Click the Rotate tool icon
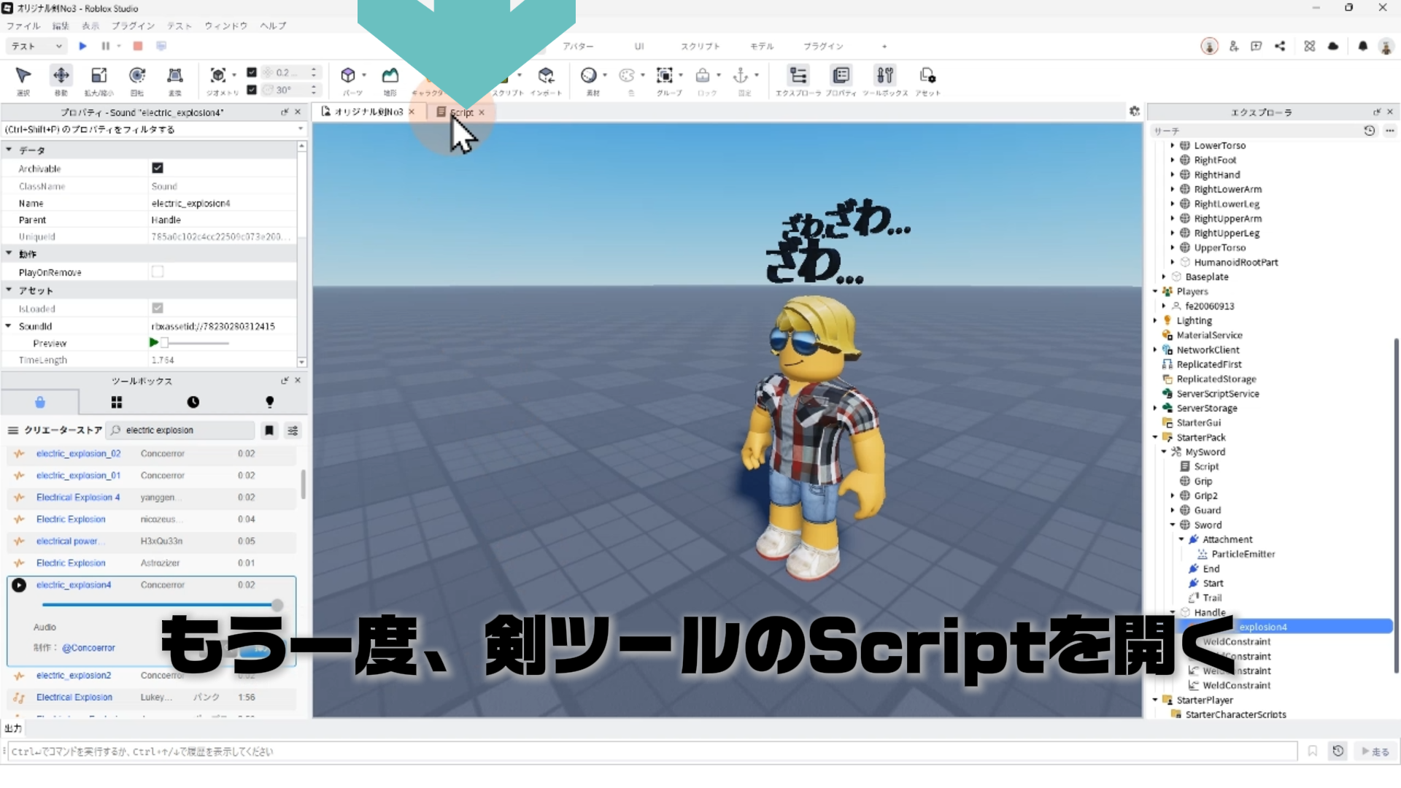The image size is (1401, 788). click(136, 76)
